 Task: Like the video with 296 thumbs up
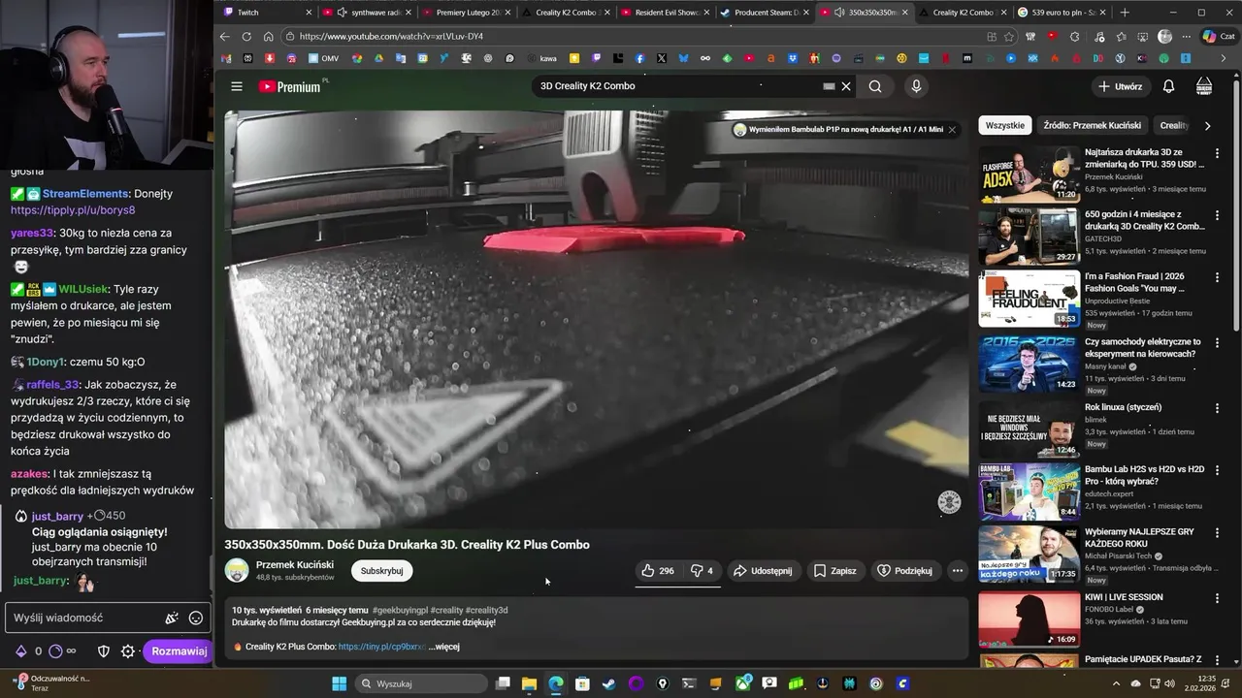658,571
